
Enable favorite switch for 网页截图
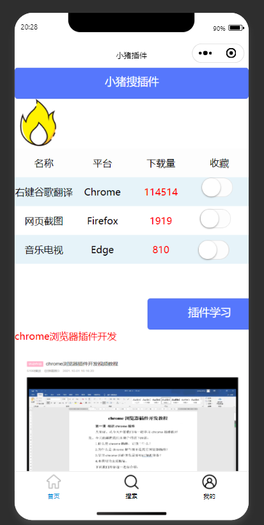point(215,219)
